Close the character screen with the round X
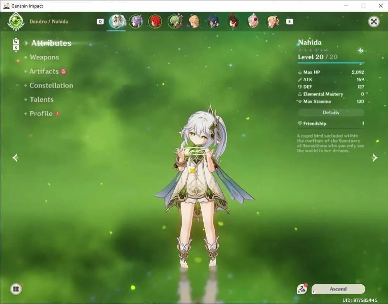 [374, 21]
